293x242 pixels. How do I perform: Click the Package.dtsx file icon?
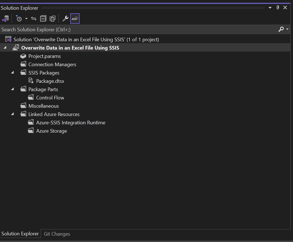pyautogui.click(x=31, y=81)
